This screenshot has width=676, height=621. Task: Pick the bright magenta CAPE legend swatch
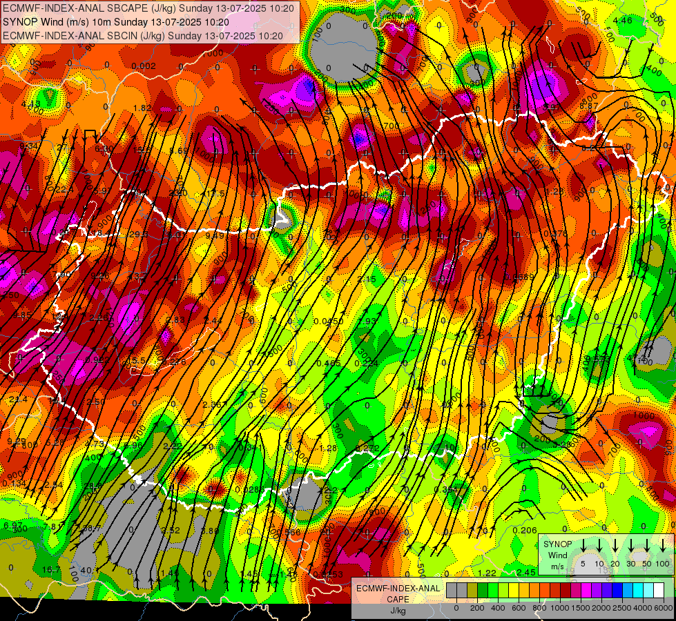click(586, 590)
